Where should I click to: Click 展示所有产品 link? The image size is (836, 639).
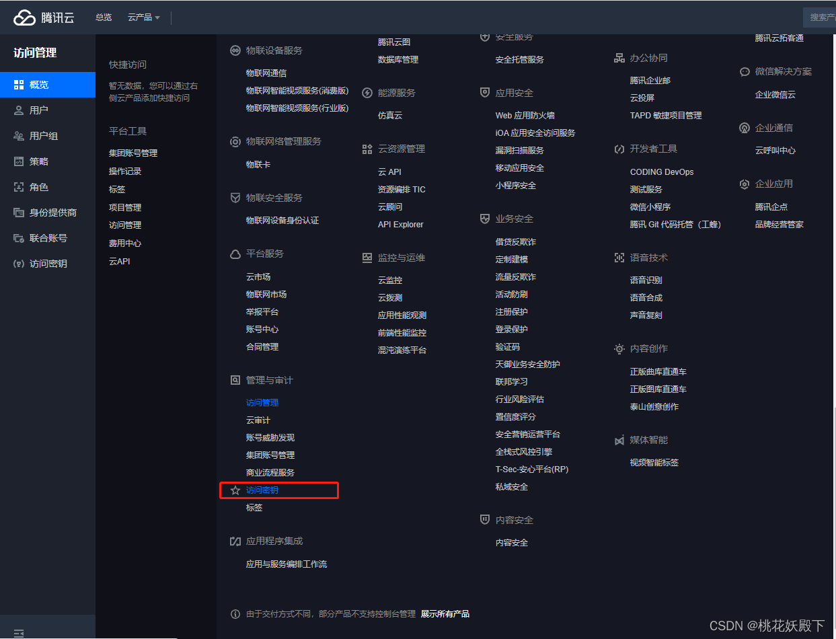point(445,614)
